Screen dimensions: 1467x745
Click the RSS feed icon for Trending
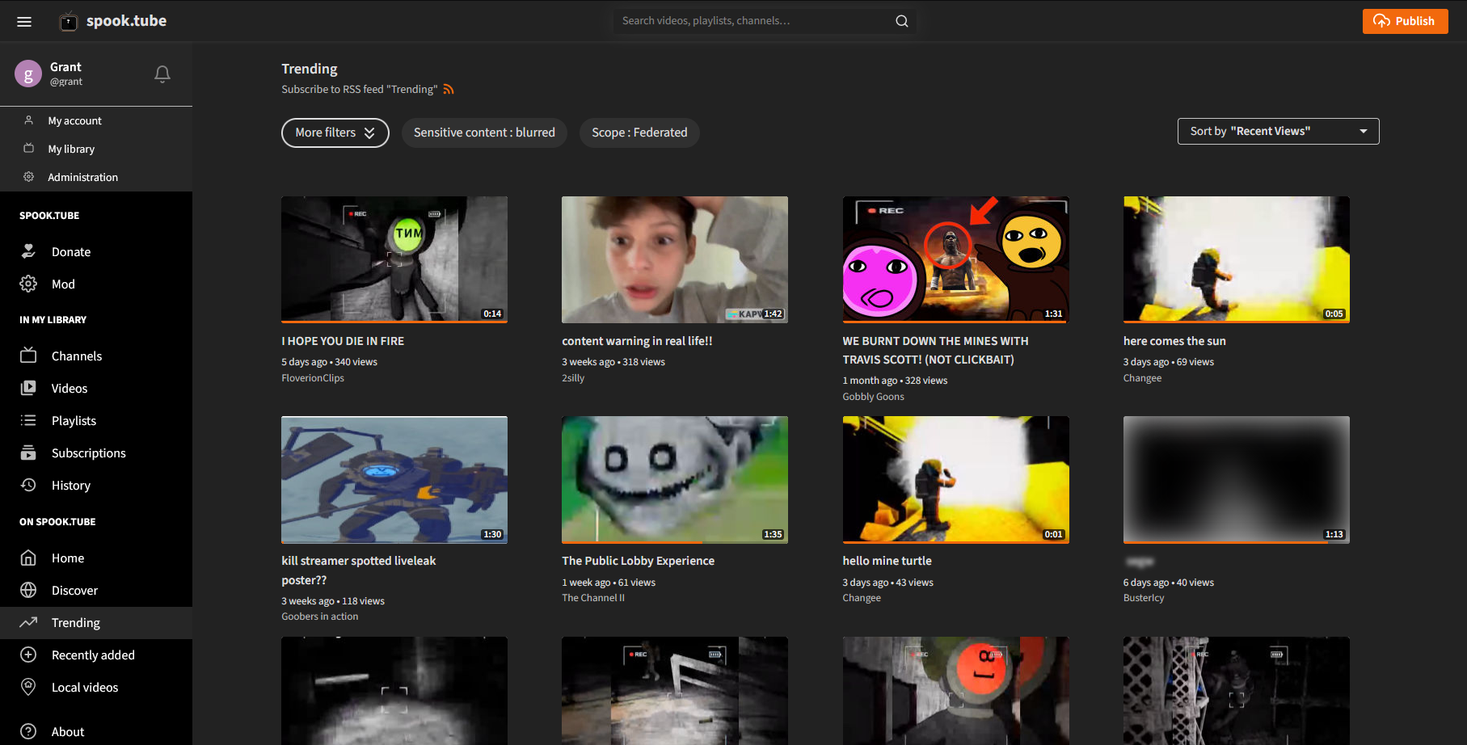point(449,90)
